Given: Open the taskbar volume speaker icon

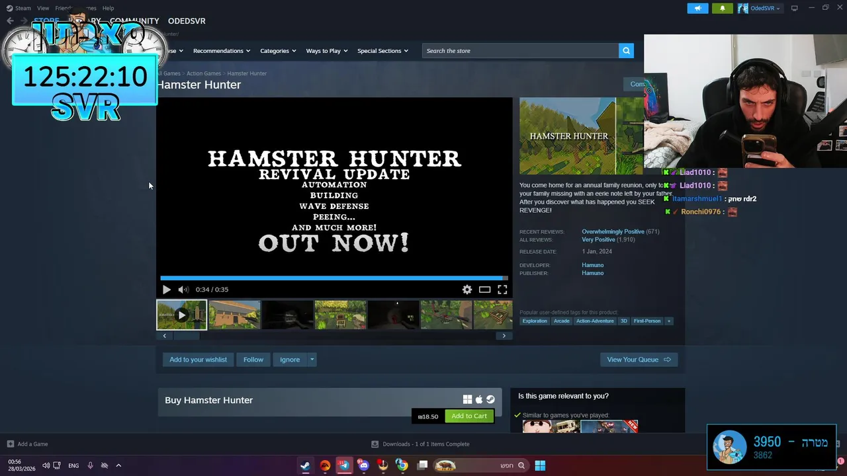Looking at the screenshot, I should pyautogui.click(x=46, y=465).
